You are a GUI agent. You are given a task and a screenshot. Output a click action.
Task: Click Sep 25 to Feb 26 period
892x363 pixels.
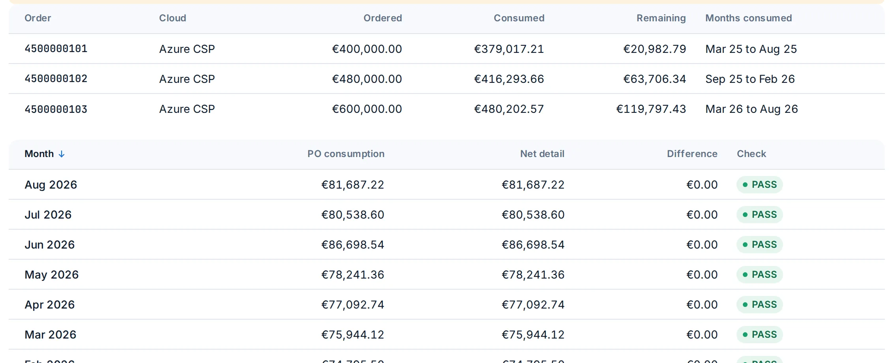click(750, 79)
